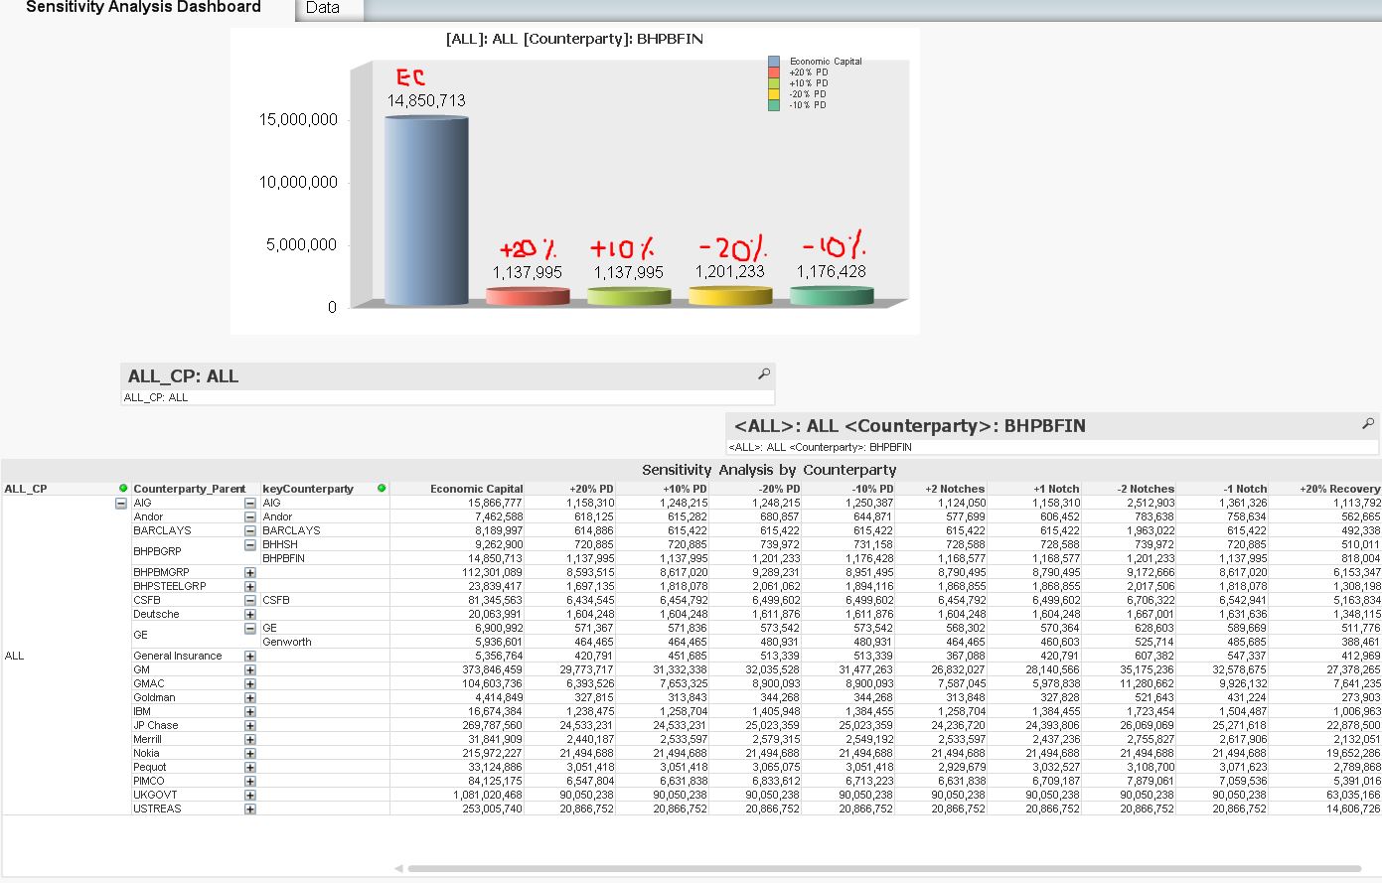The width and height of the screenshot is (1382, 883).
Task: Open search in the ALL_CP: ALL box
Action: pos(764,374)
